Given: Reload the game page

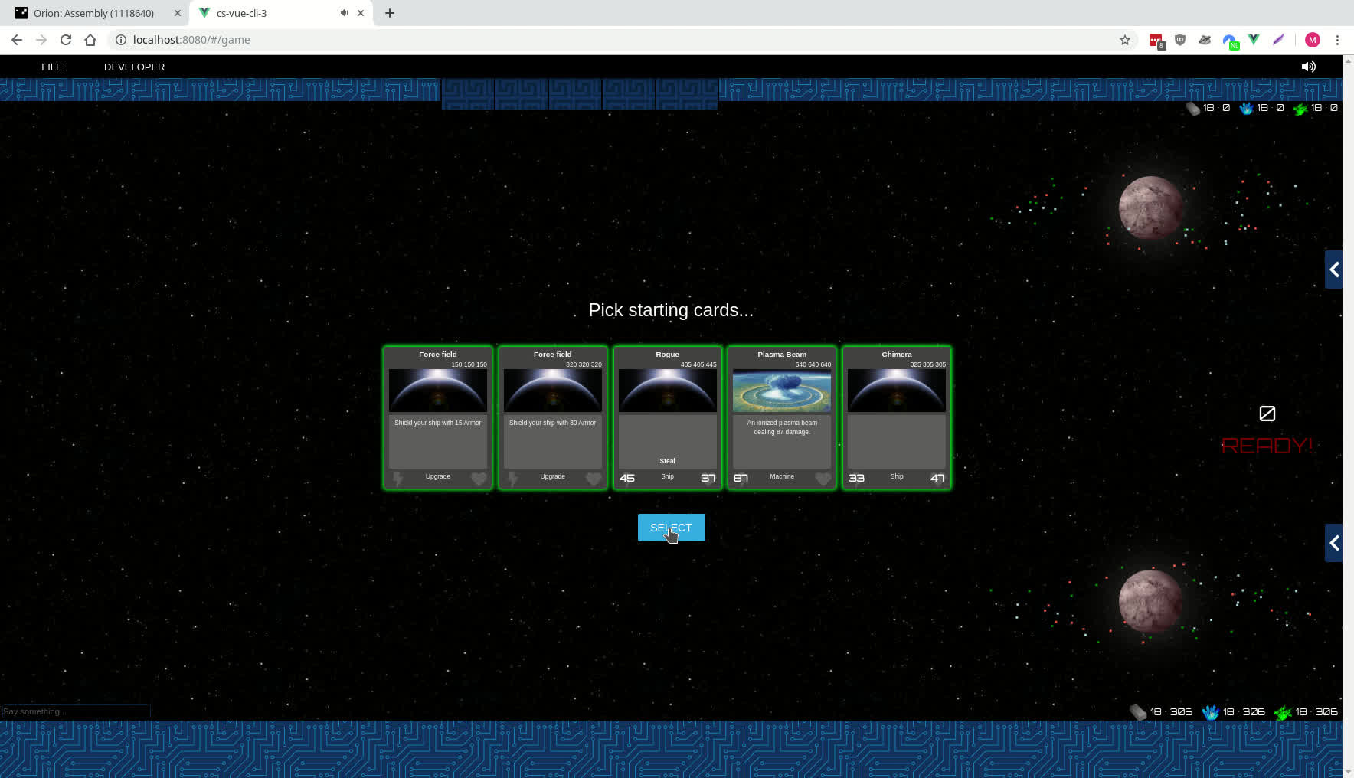Looking at the screenshot, I should pos(66,40).
